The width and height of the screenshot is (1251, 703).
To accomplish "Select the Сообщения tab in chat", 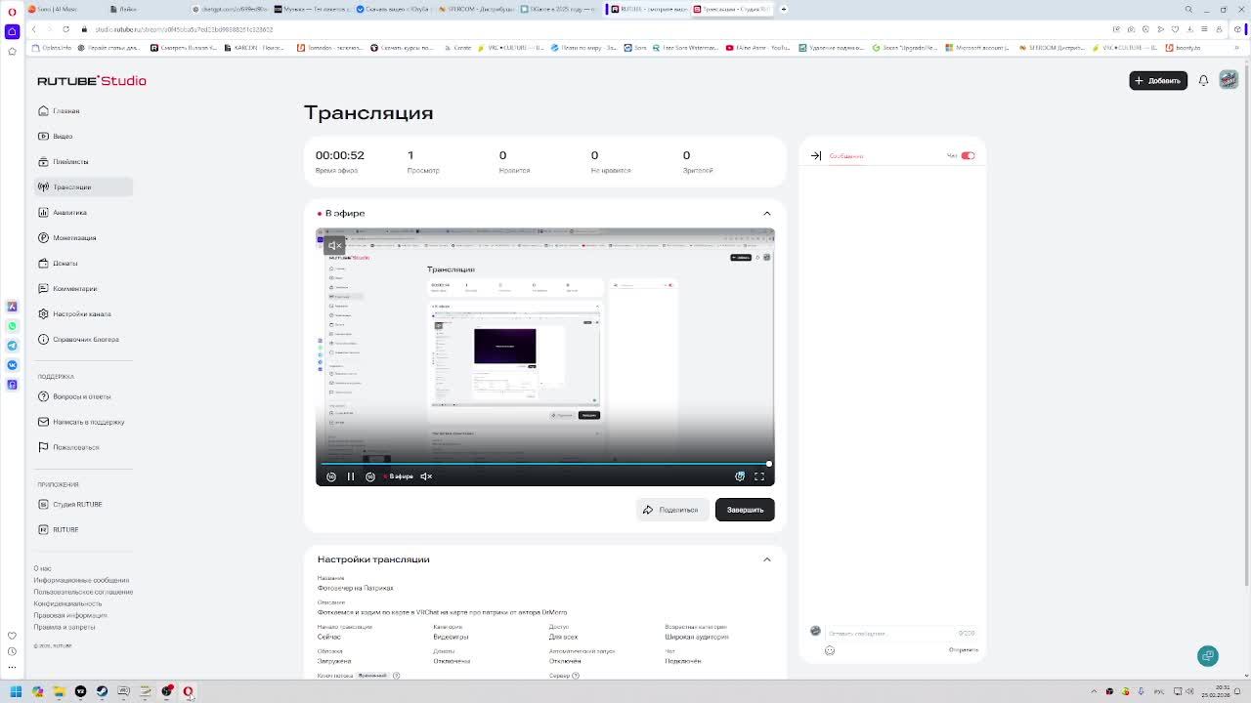I will click(846, 156).
